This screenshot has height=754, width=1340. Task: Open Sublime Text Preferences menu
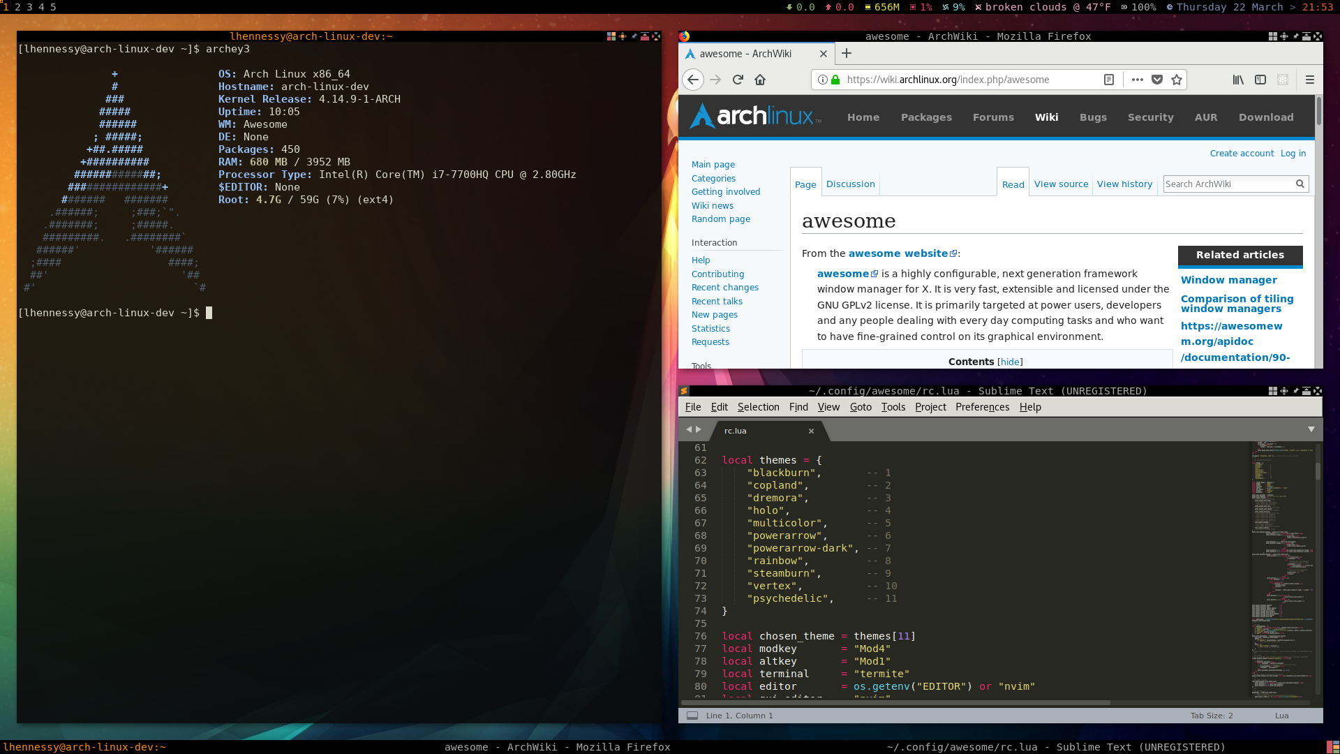(x=982, y=407)
